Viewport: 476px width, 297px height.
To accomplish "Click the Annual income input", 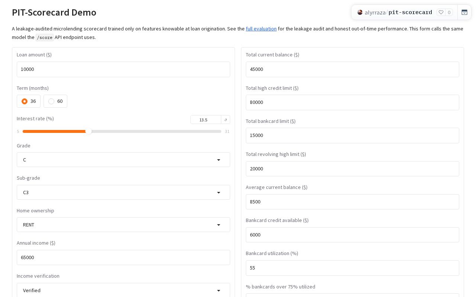I will click(123, 257).
